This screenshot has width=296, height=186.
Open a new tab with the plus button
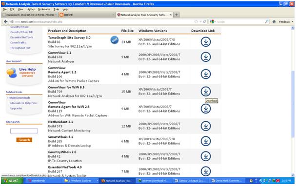tap(177, 15)
